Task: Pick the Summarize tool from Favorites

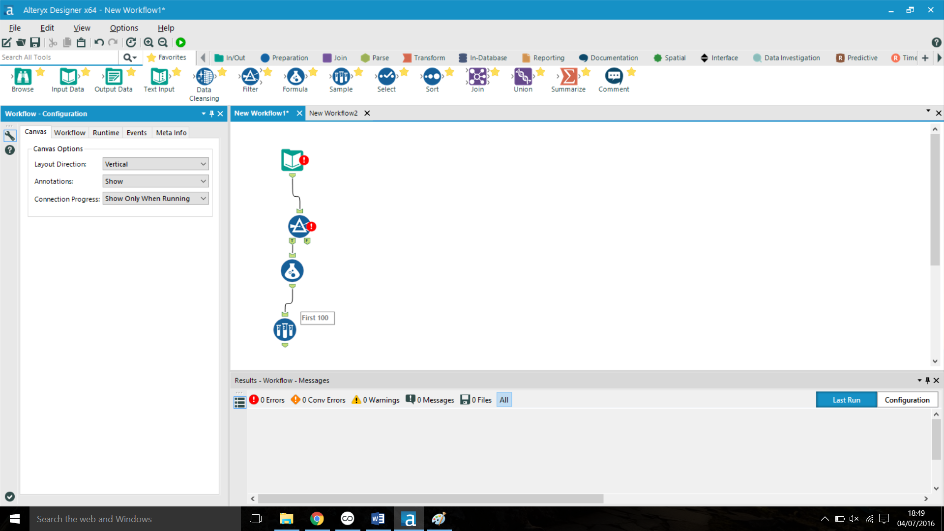Action: coord(568,77)
